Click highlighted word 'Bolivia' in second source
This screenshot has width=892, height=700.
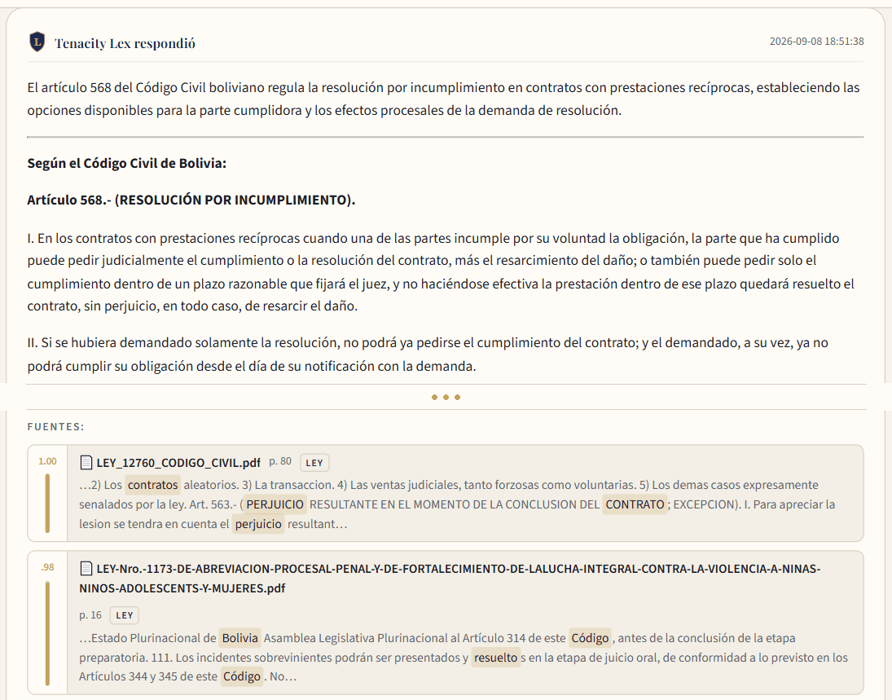point(240,638)
